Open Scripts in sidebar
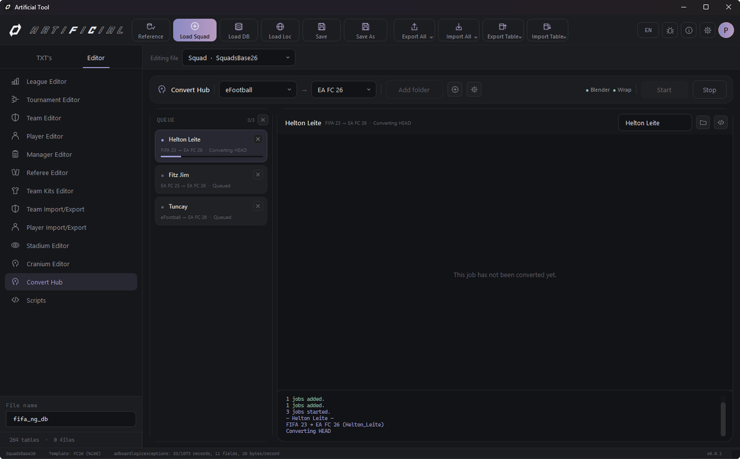 71,301
